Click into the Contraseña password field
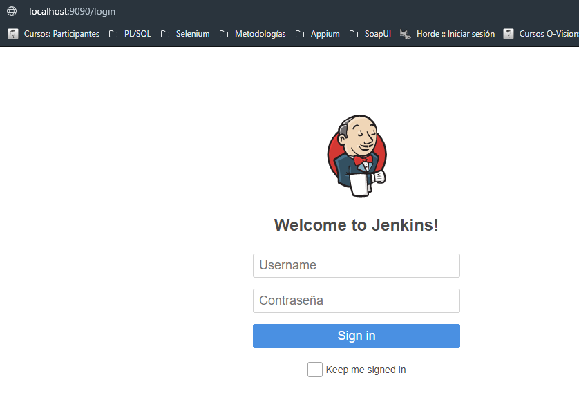The width and height of the screenshot is (579, 411). coord(356,300)
